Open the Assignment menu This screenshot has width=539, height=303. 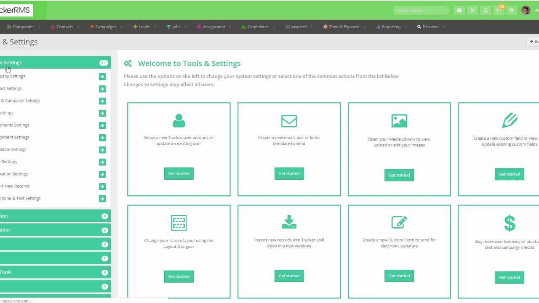coord(214,27)
